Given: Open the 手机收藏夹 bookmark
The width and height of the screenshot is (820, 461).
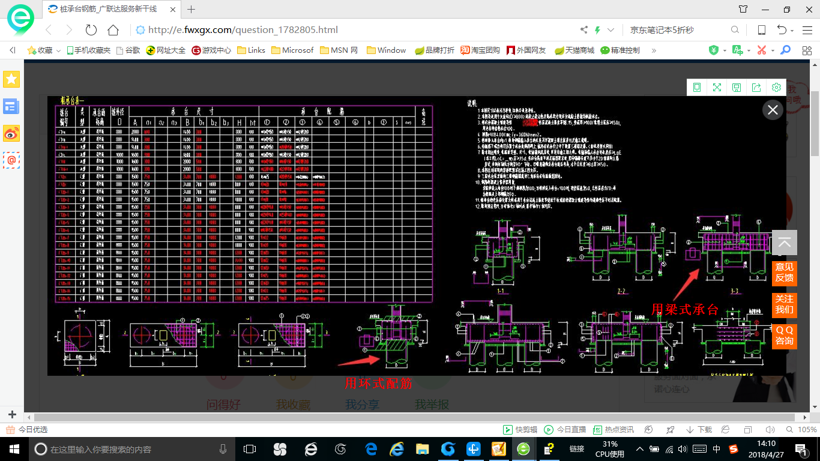Looking at the screenshot, I should tap(88, 50).
